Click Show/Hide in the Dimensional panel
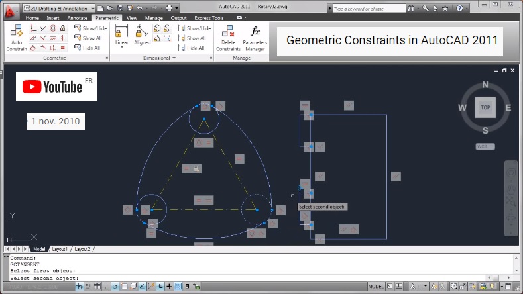 (194, 28)
